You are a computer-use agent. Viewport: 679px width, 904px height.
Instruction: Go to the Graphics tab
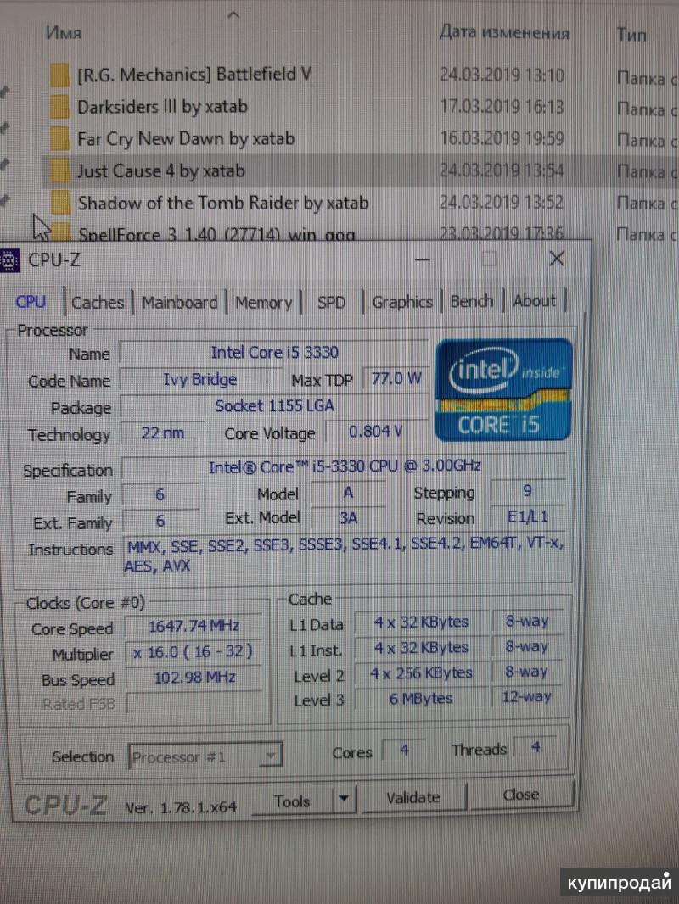pos(402,302)
